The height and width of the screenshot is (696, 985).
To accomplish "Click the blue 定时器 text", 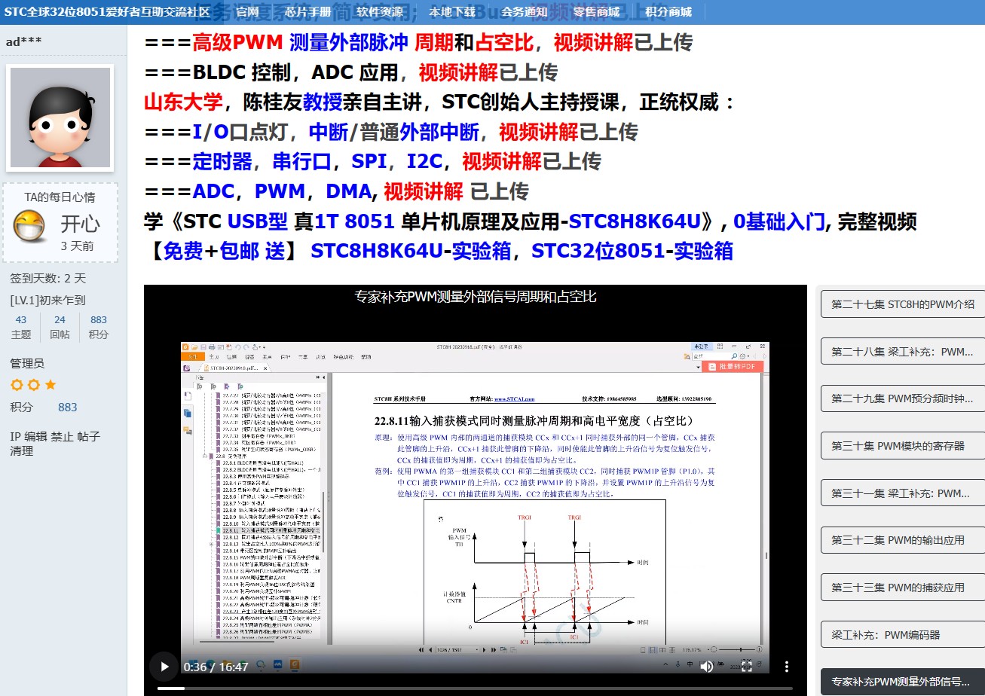I will [222, 161].
